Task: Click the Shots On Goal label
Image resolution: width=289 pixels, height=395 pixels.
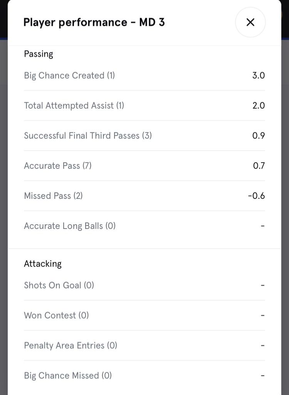Action: 59,285
